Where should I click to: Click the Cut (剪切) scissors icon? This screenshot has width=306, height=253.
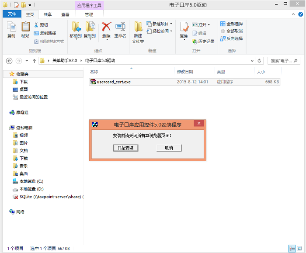[36, 25]
